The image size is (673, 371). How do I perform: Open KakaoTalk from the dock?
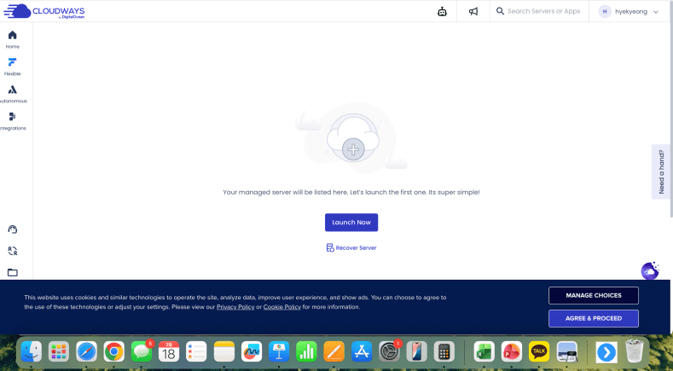coord(539,352)
